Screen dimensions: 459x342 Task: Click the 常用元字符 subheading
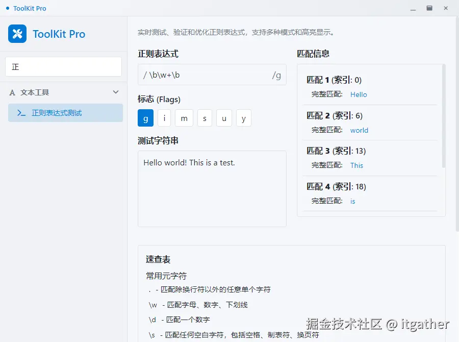166,276
